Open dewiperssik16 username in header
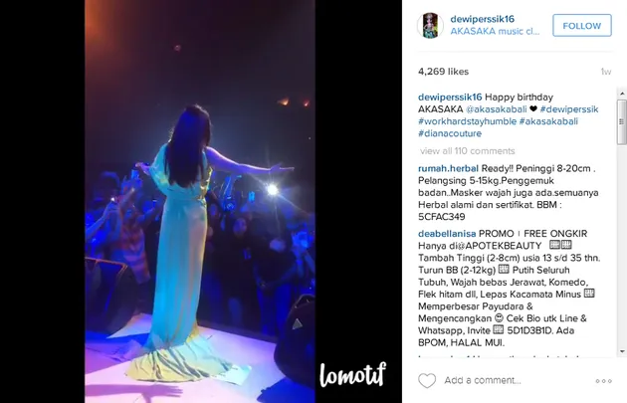 pyautogui.click(x=483, y=19)
